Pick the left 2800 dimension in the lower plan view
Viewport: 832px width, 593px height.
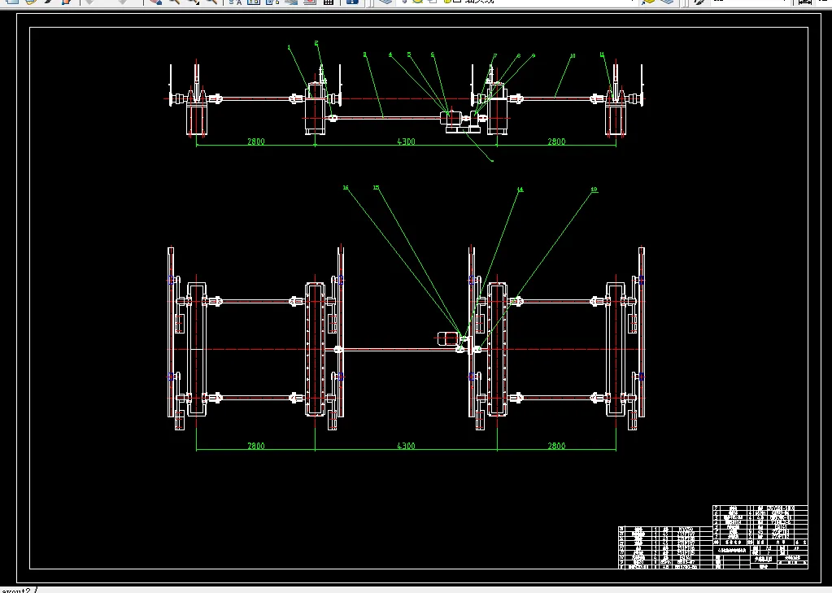(255, 446)
